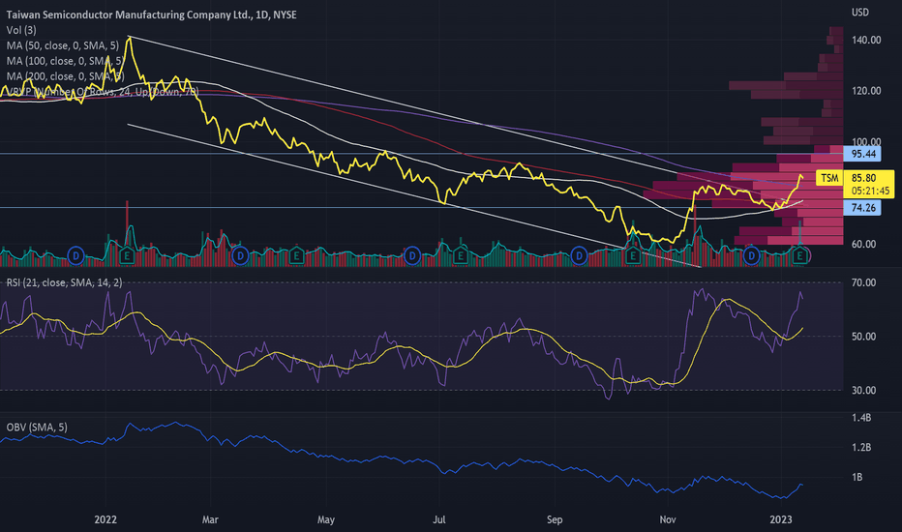
Task: Click the 50.00 RSI axis label
Action: coord(863,337)
